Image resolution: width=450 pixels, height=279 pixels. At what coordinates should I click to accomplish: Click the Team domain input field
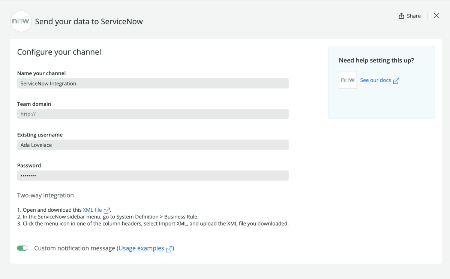pos(153,114)
